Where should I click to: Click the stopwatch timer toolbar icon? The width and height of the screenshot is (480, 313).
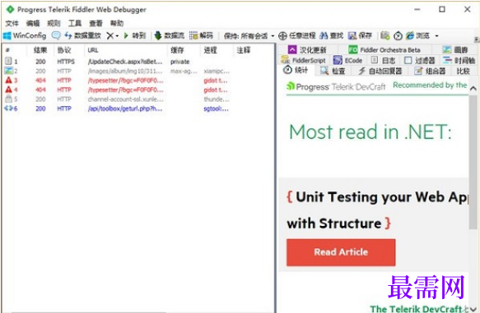pos(398,36)
